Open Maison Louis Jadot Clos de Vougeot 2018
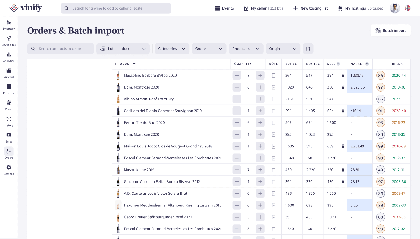The height and width of the screenshot is (239, 420). coord(168,146)
